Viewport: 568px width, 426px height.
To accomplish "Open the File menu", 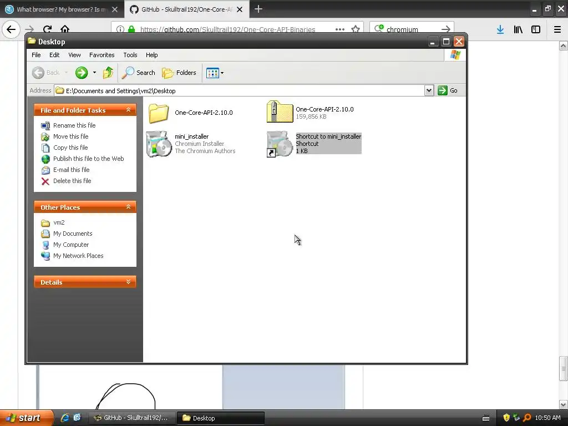I will (x=36, y=55).
